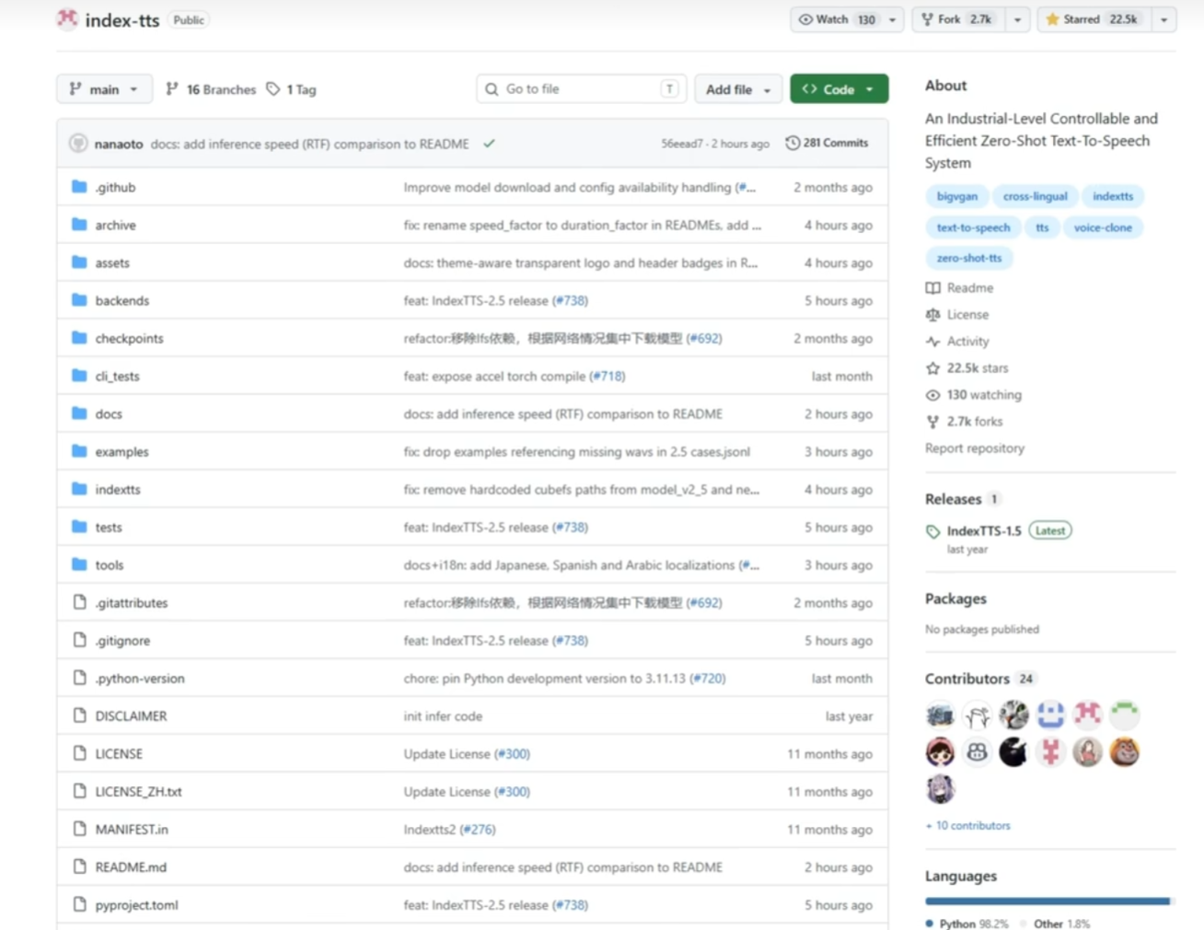Screen dimensions: 1204x930
Task: Click the Contributors heading link
Action: click(967, 679)
